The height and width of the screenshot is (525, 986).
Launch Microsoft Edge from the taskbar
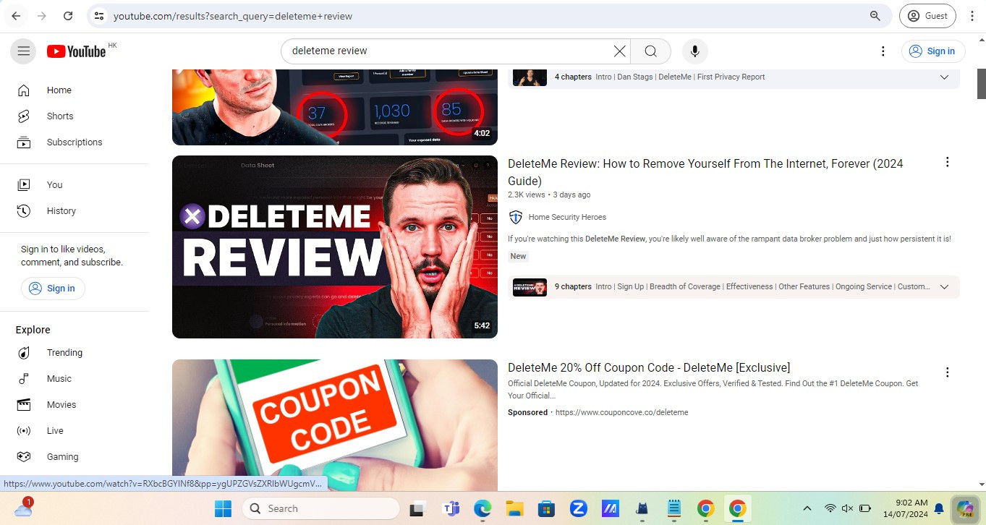click(x=483, y=508)
